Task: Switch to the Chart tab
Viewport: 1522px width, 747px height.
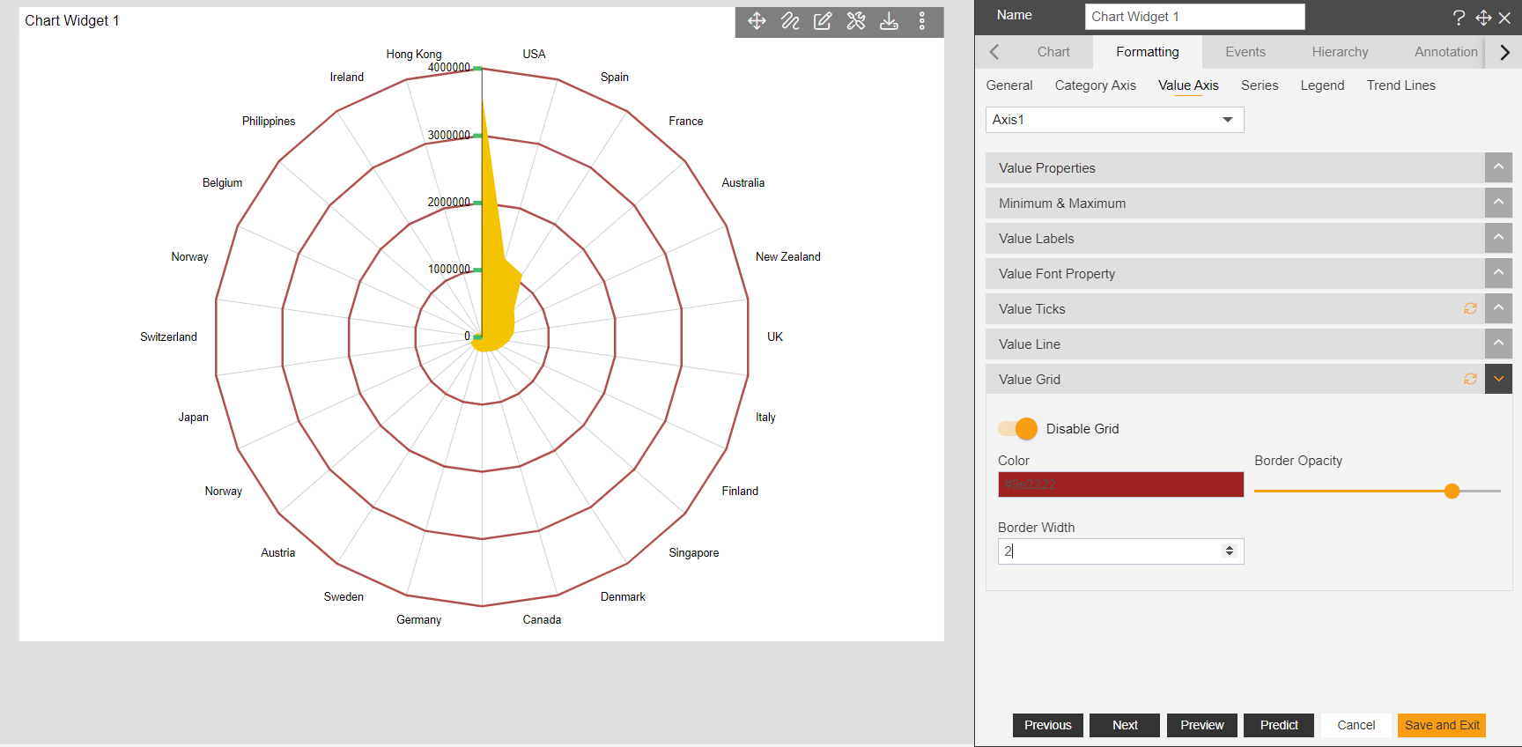Action: pos(1053,52)
